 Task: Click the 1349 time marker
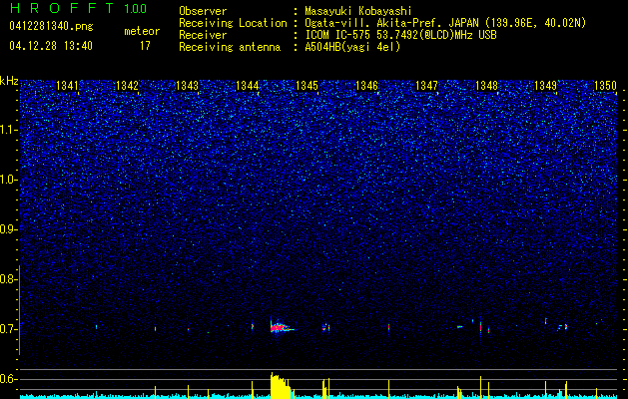click(x=545, y=86)
